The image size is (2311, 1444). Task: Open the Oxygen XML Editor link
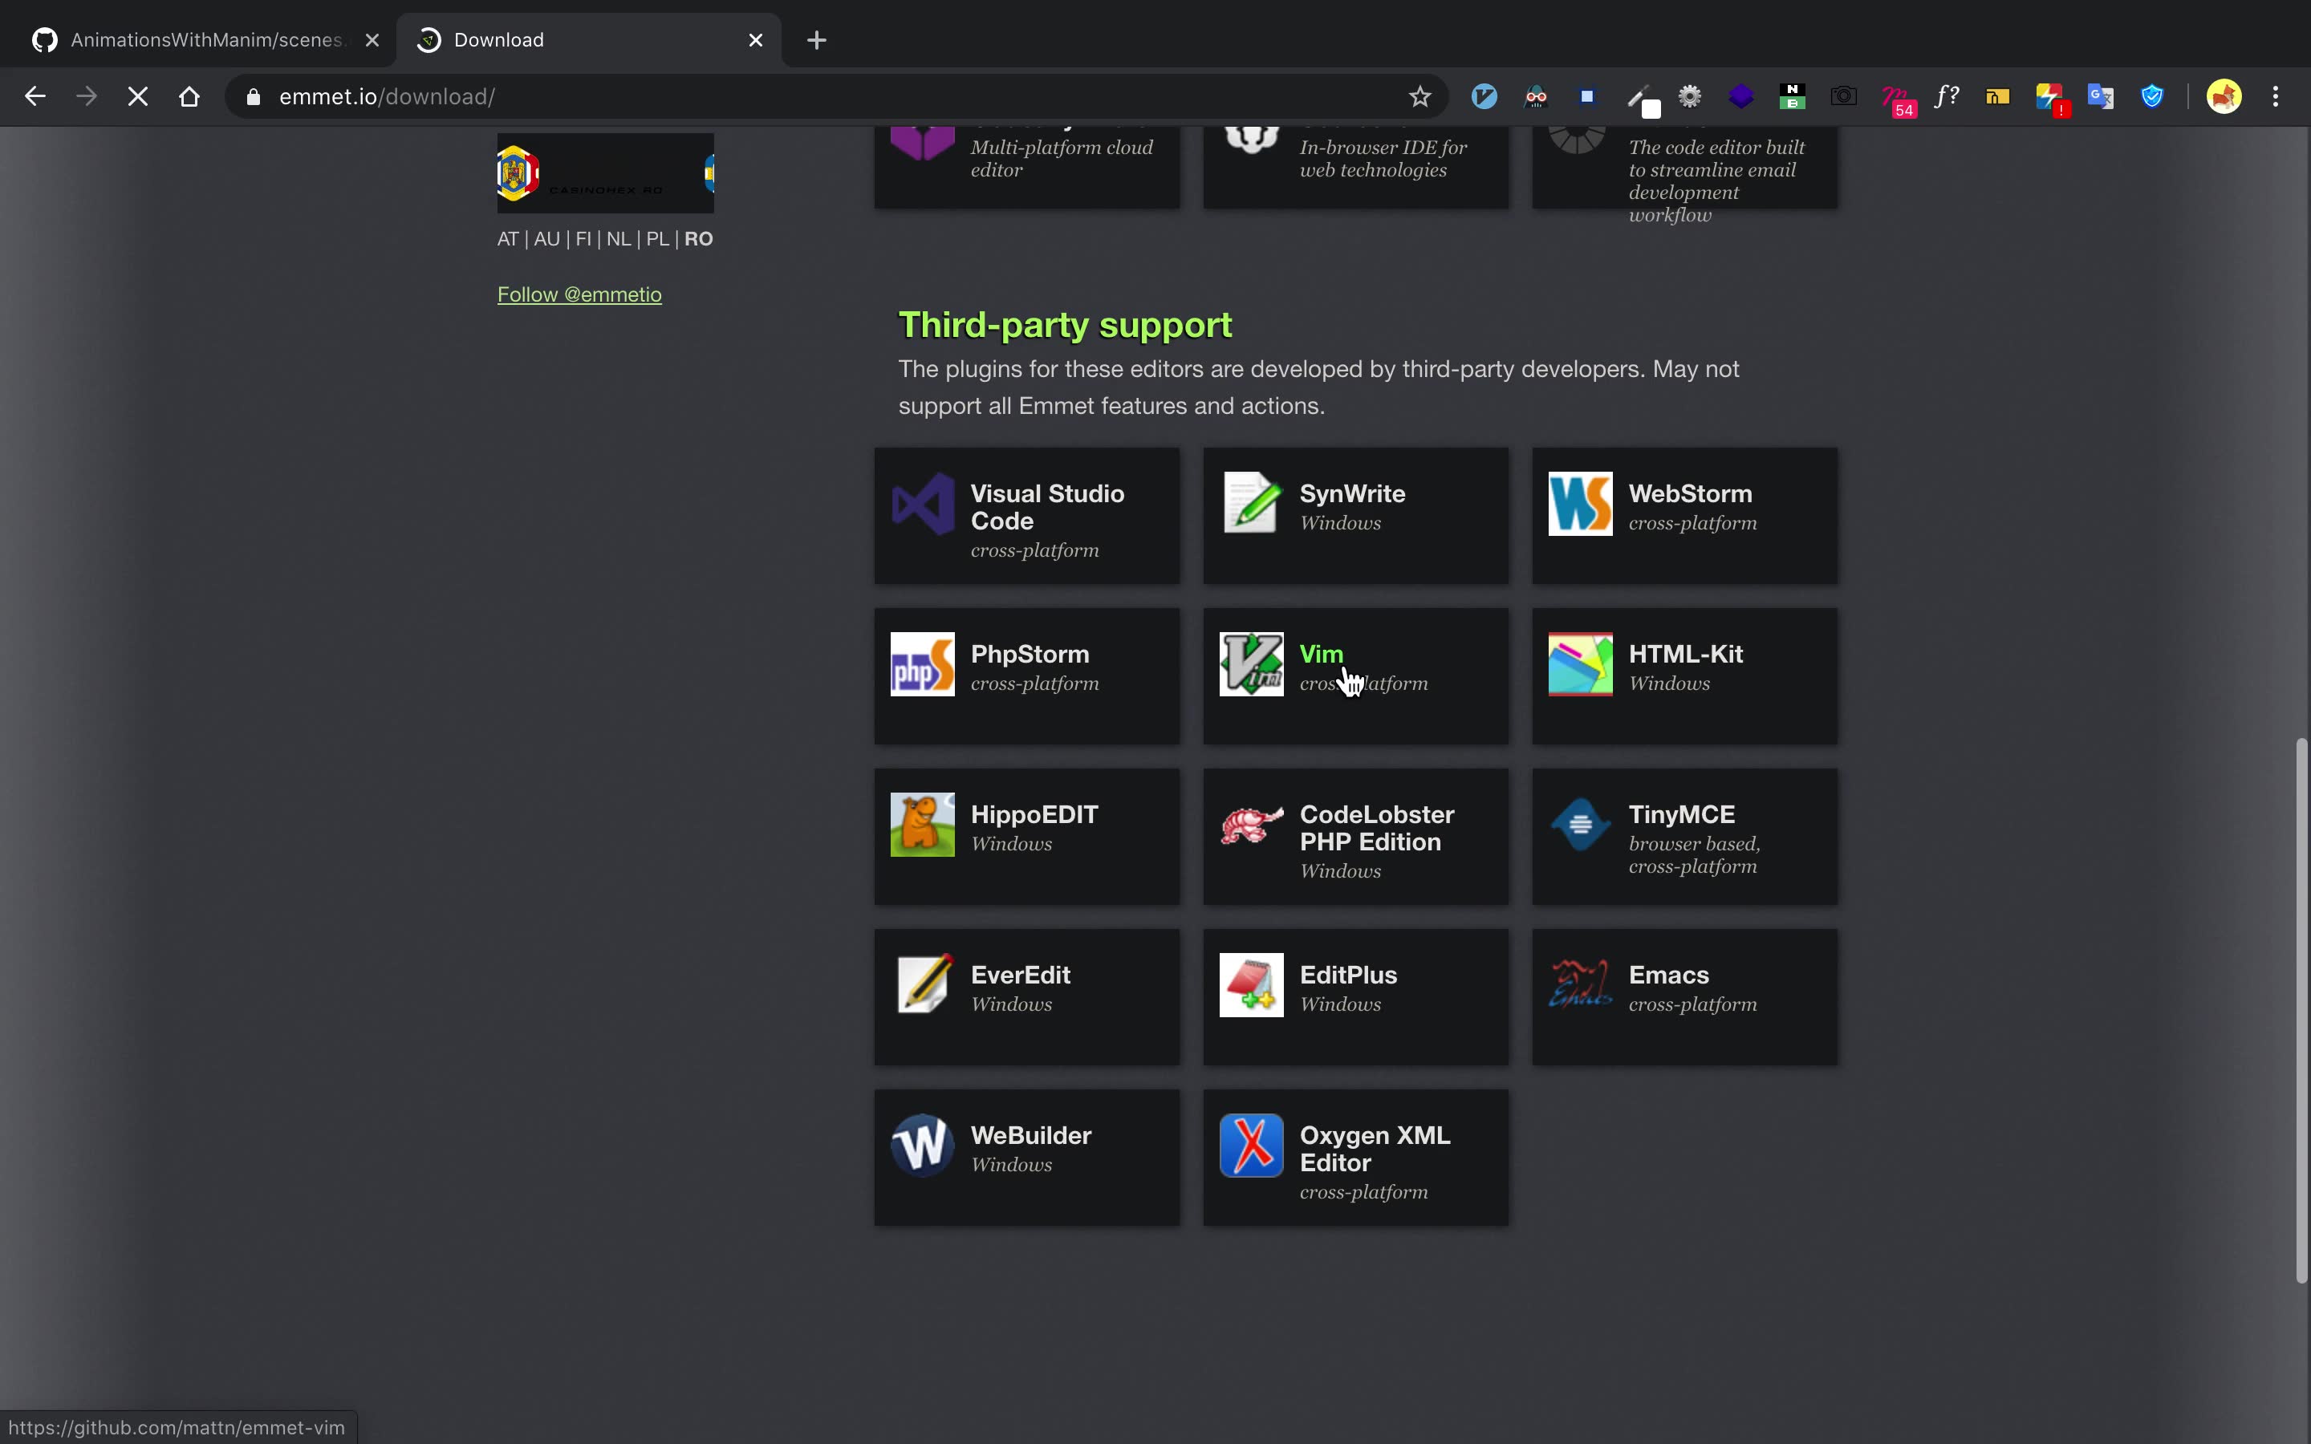pyautogui.click(x=1355, y=1158)
